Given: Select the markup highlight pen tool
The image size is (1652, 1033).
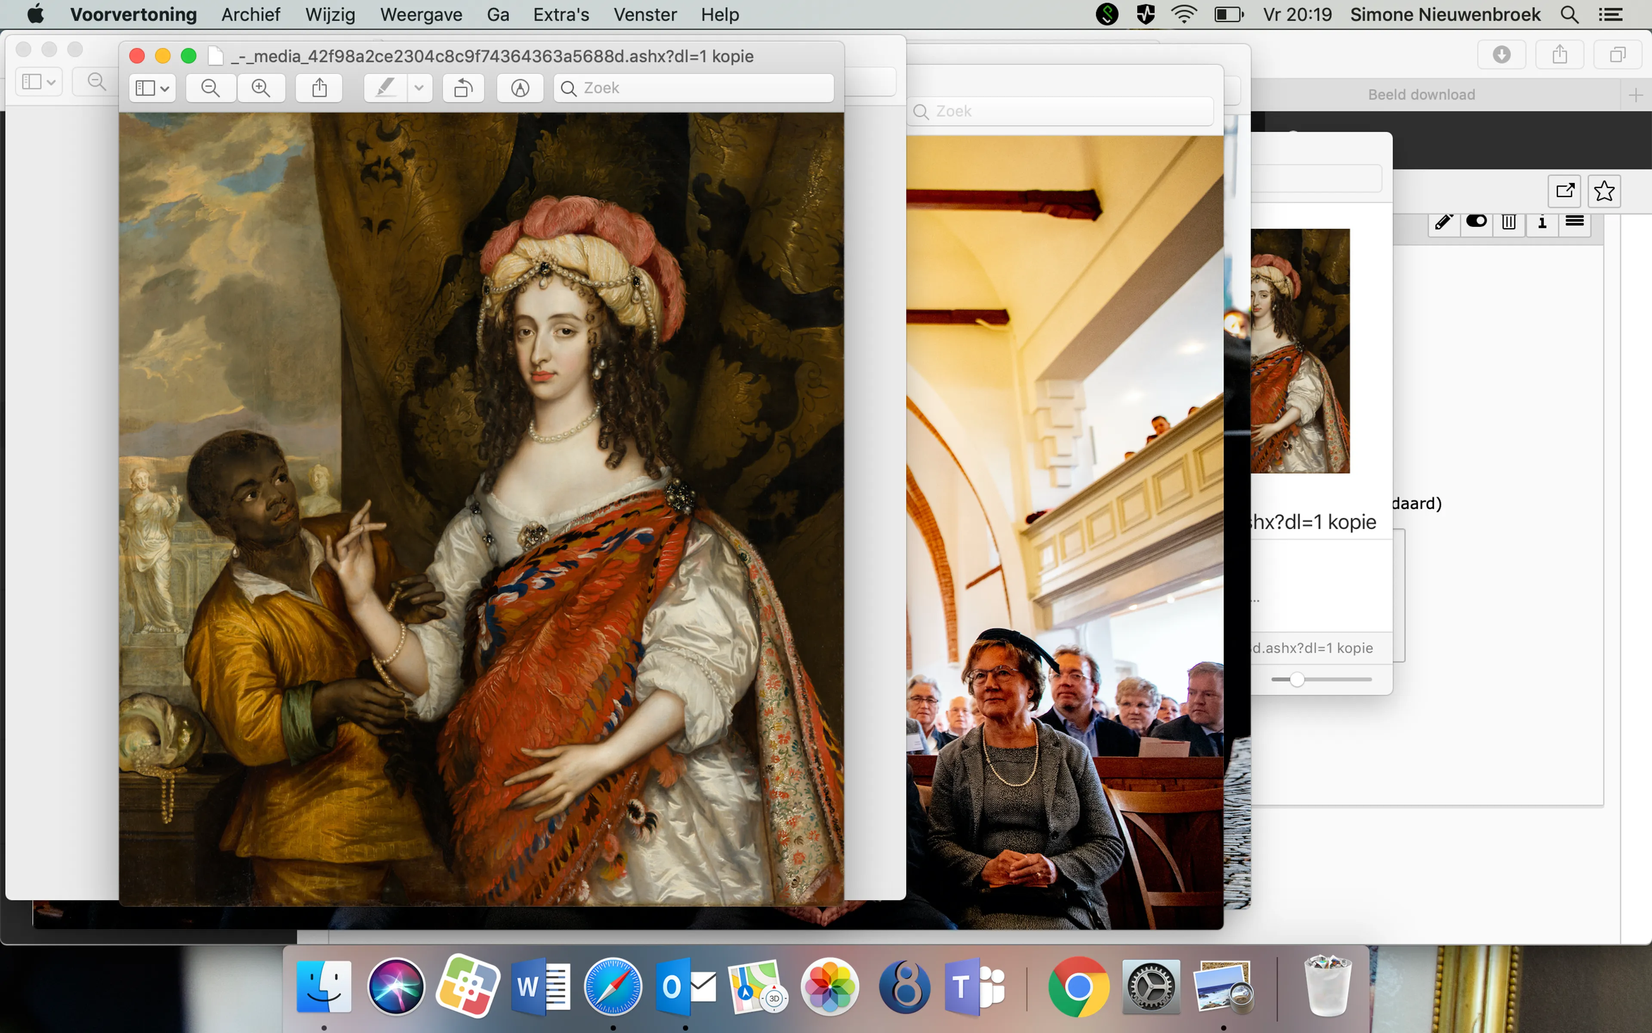Looking at the screenshot, I should [x=386, y=88].
